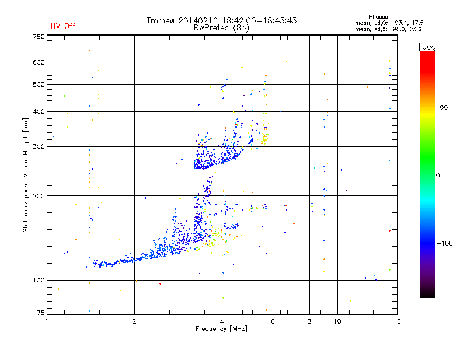
Task: Click y-axis tick label '500'
Action: click(39, 85)
